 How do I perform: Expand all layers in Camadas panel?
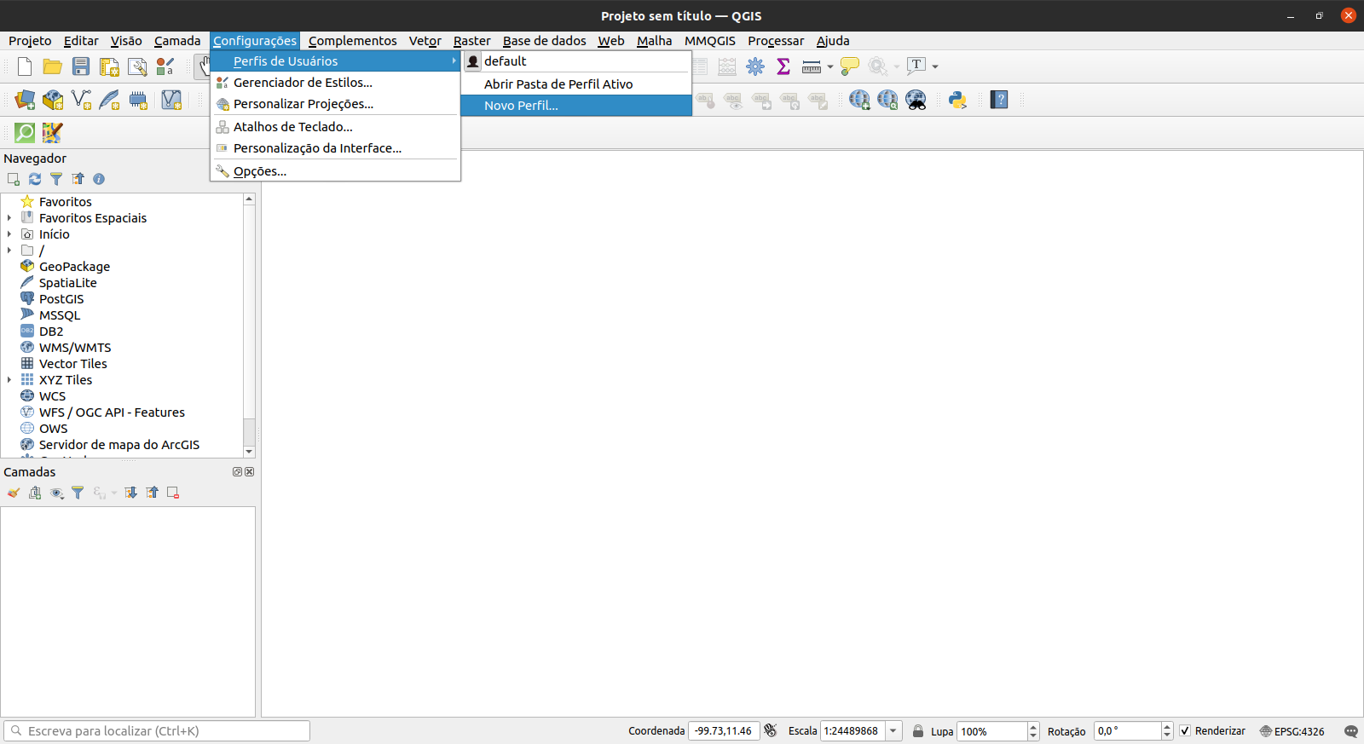click(x=130, y=493)
